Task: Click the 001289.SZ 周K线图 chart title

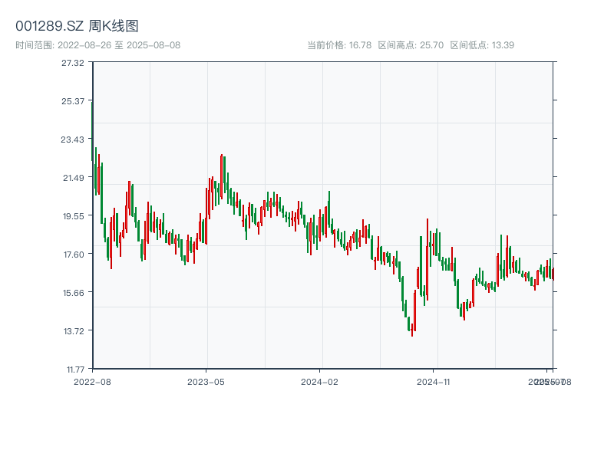Action: click(x=77, y=27)
